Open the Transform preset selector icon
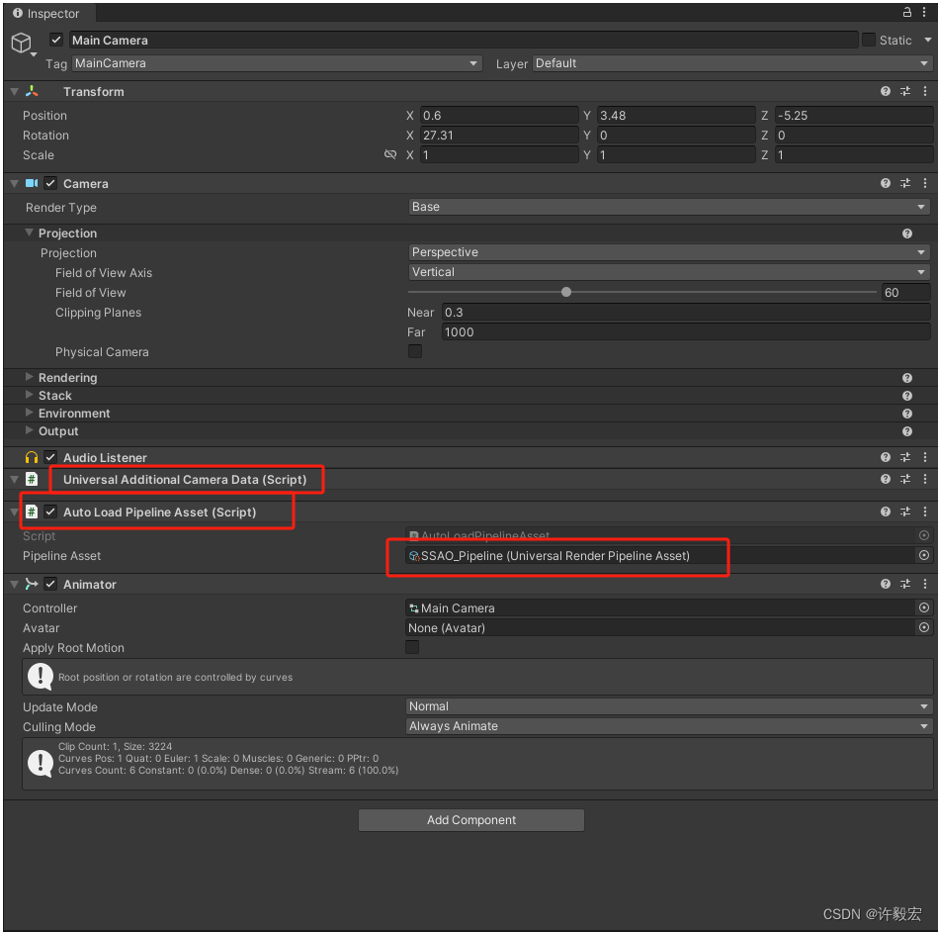This screenshot has width=938, height=932. (x=905, y=91)
